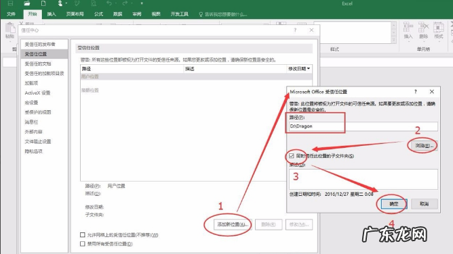
Task: Click the Delete cells icon in the ribbon
Action: tap(424, 27)
